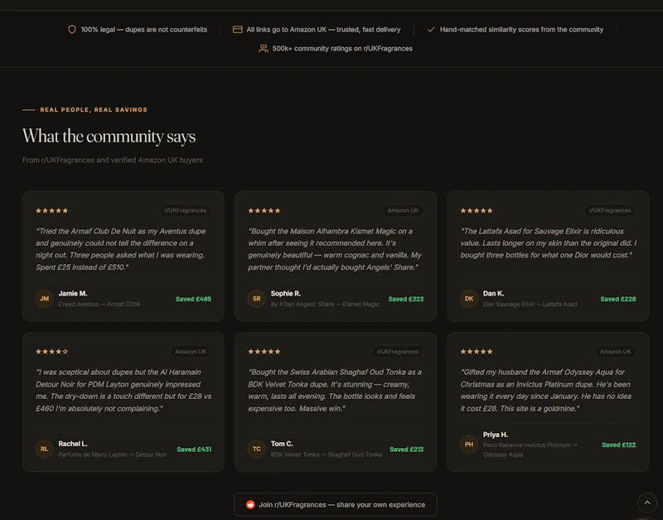Click the TC avatar for Tom C.
Image resolution: width=663 pixels, height=520 pixels.
point(257,449)
